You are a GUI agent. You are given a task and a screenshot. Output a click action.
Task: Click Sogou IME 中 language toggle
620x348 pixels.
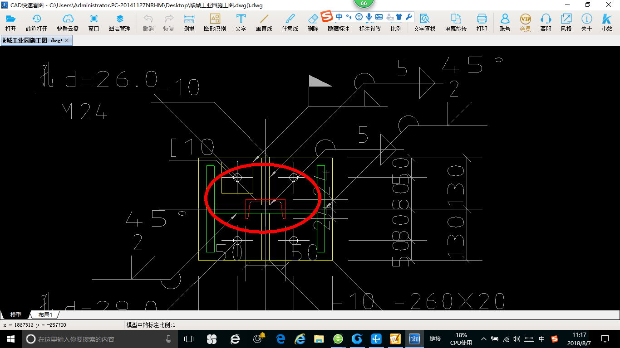pyautogui.click(x=339, y=17)
